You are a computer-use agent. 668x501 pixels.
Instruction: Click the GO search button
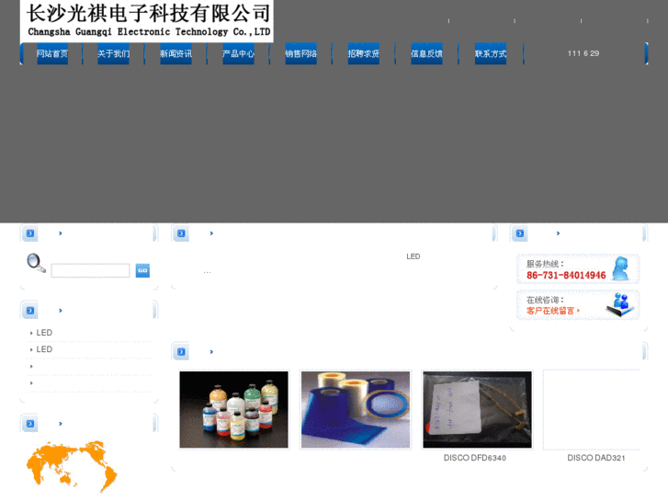[x=142, y=270]
